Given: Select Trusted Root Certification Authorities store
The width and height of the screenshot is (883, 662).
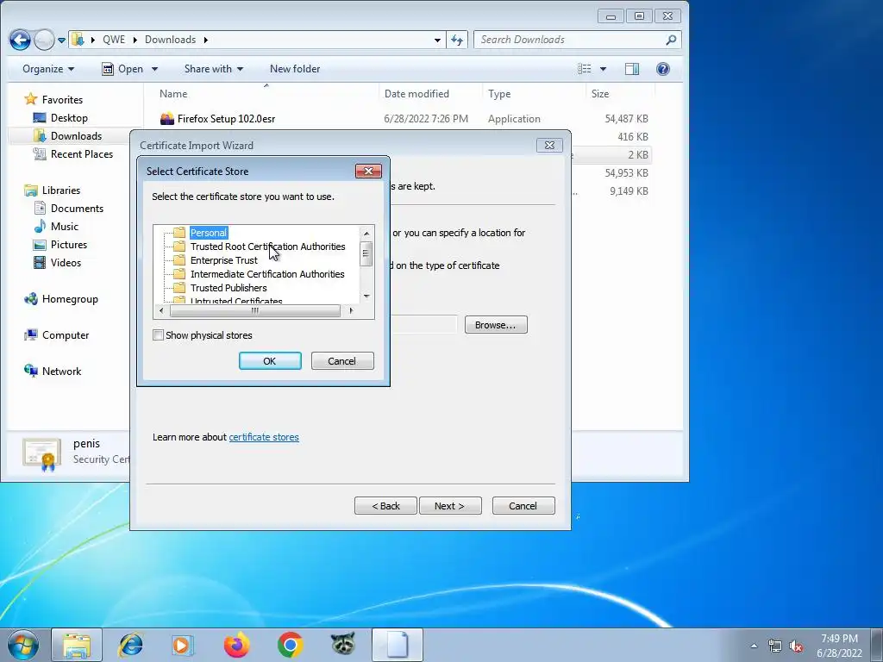Looking at the screenshot, I should click(267, 247).
